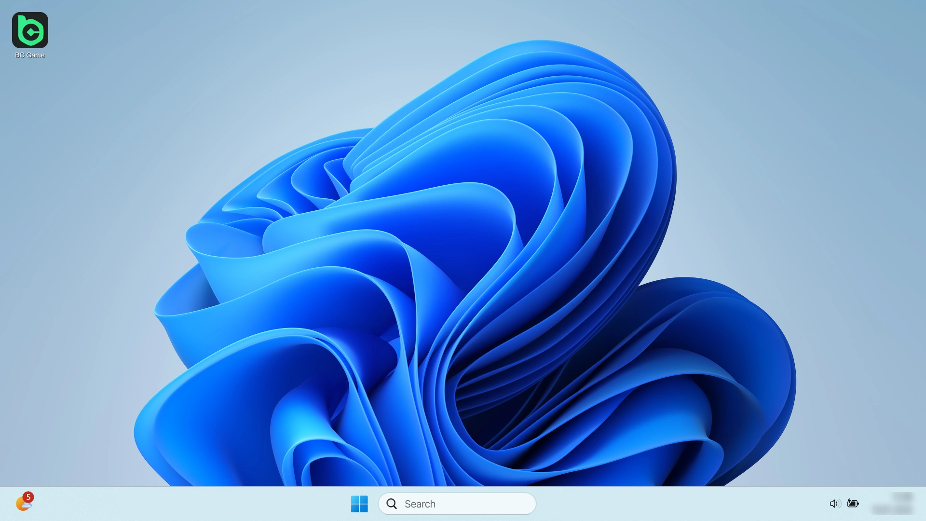Toggle power saver from the battery icon
Viewport: 926px width, 521px height.
point(853,503)
